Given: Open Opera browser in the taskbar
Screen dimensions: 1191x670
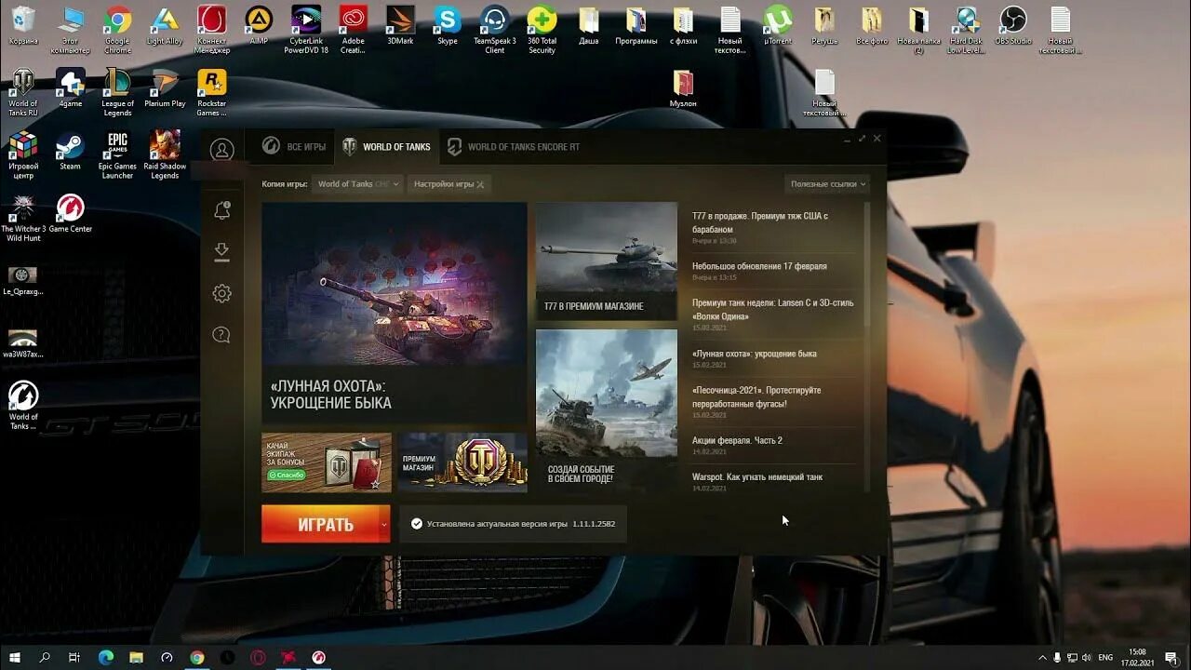Looking at the screenshot, I should point(258,657).
